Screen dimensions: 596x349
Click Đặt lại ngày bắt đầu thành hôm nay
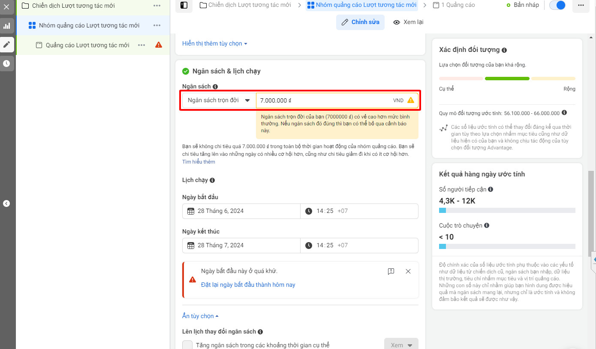click(x=248, y=285)
